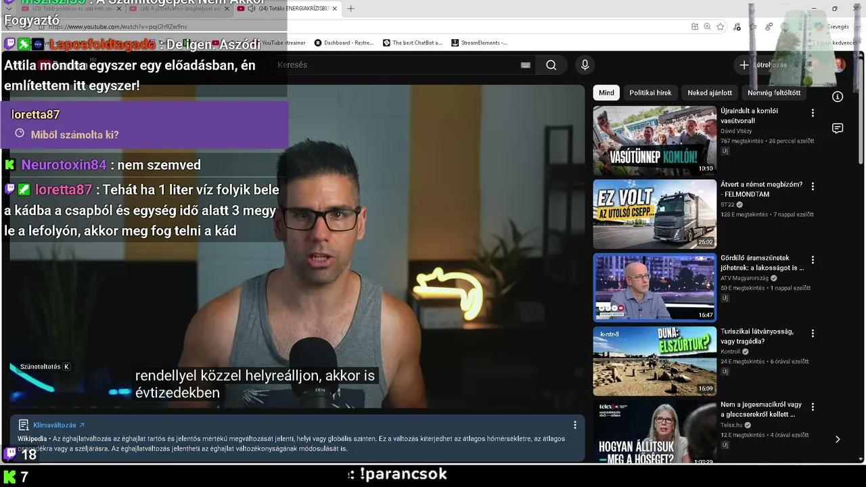The height and width of the screenshot is (487, 866).
Task: Open the YouTube account avatar menu
Action: [840, 65]
